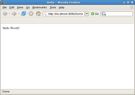Minimize the Firefox window
The width and height of the screenshot is (135, 95).
[124, 3]
